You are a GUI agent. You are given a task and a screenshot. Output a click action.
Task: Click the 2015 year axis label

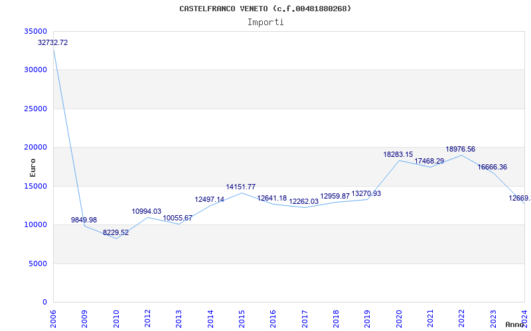coord(242,318)
